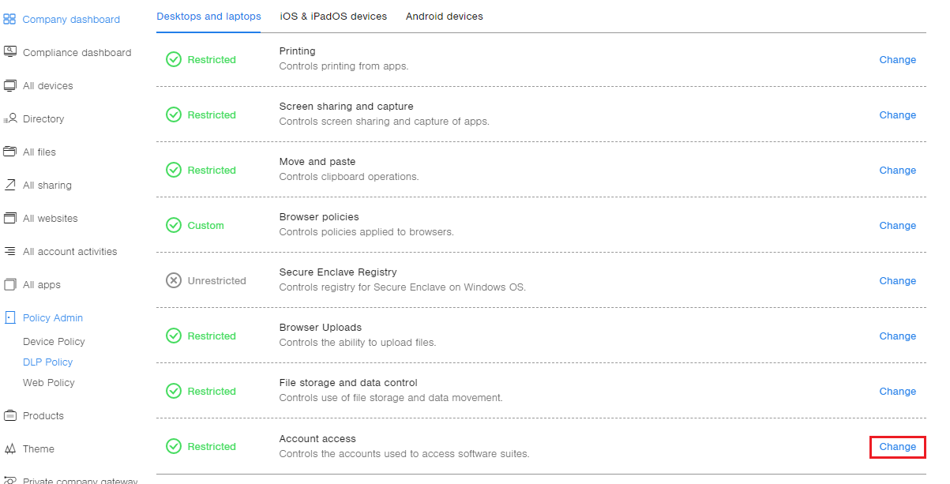The width and height of the screenshot is (950, 484).
Task: Change the Account access policy
Action: 897,446
